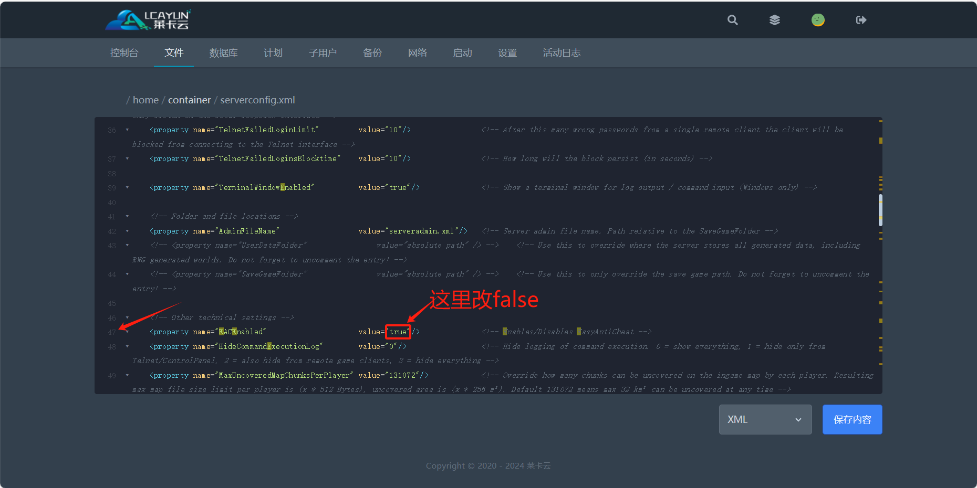Open the XML language dropdown

[x=765, y=419]
